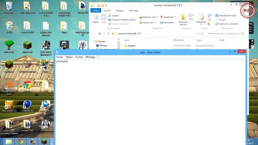Click the navigation pane scroll up arrow

click(x=119, y=39)
